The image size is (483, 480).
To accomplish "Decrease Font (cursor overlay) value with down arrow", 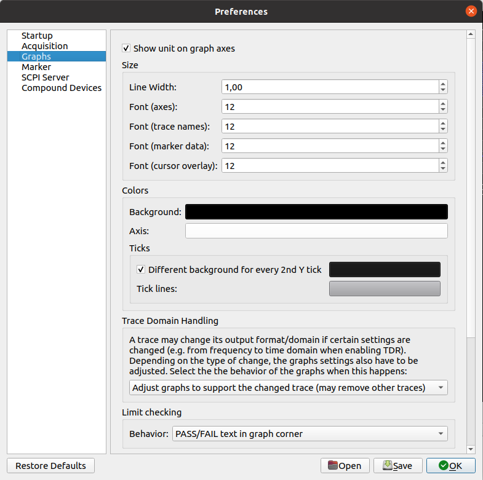I will click(443, 169).
